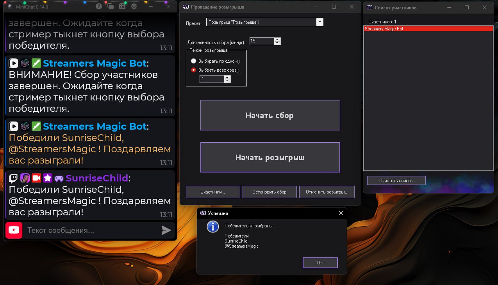Increase collection duration with up arrow
The height and width of the screenshot is (285, 498).
point(277,39)
